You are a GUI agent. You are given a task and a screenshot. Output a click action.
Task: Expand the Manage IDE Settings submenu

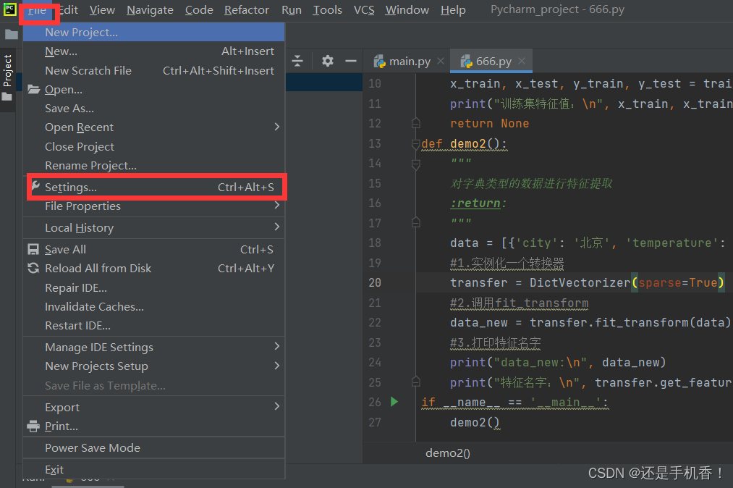(154, 347)
